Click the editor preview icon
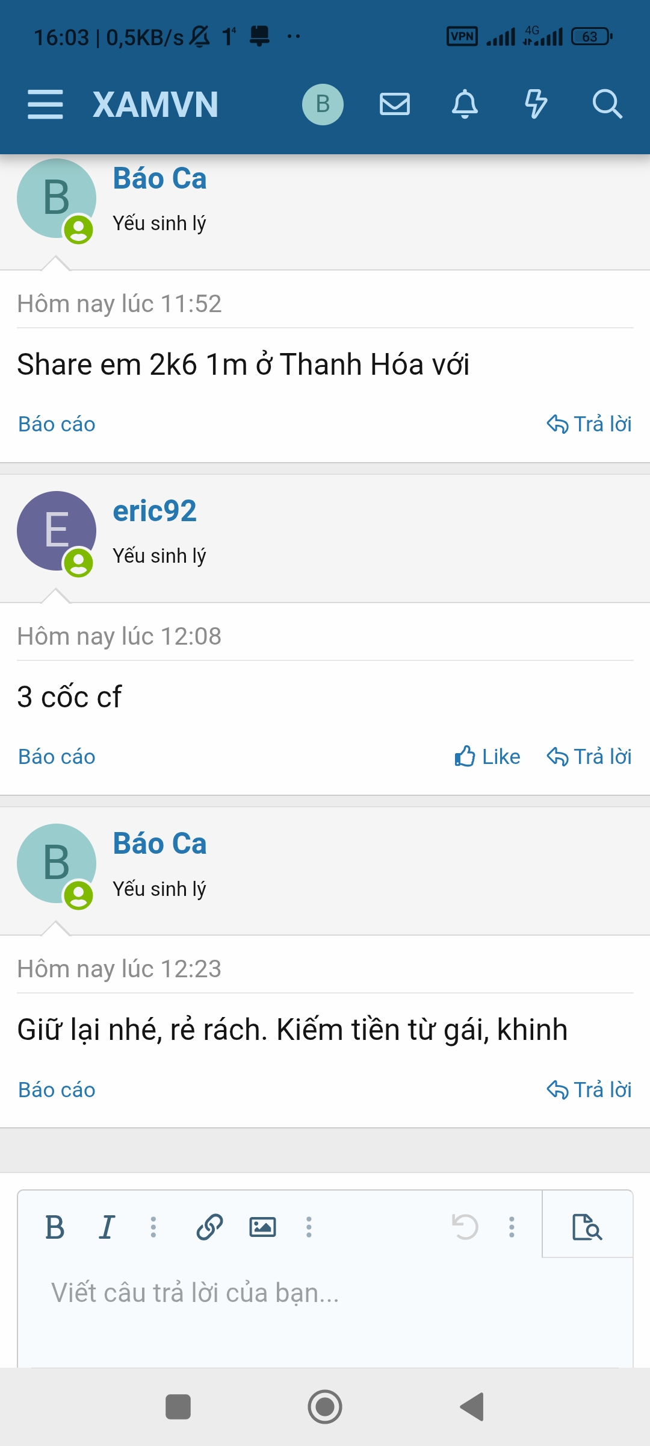This screenshot has height=1446, width=650. (x=587, y=1227)
